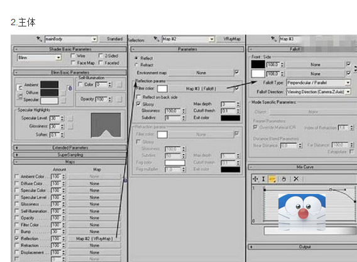
Task: Collapse VRayMap Parameters rollout
Action: click(x=187, y=49)
